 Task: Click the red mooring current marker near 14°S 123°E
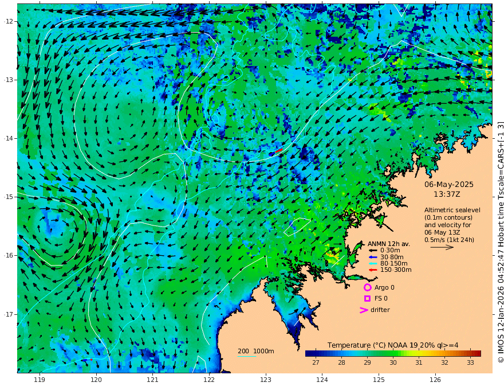pyautogui.click(x=279, y=150)
